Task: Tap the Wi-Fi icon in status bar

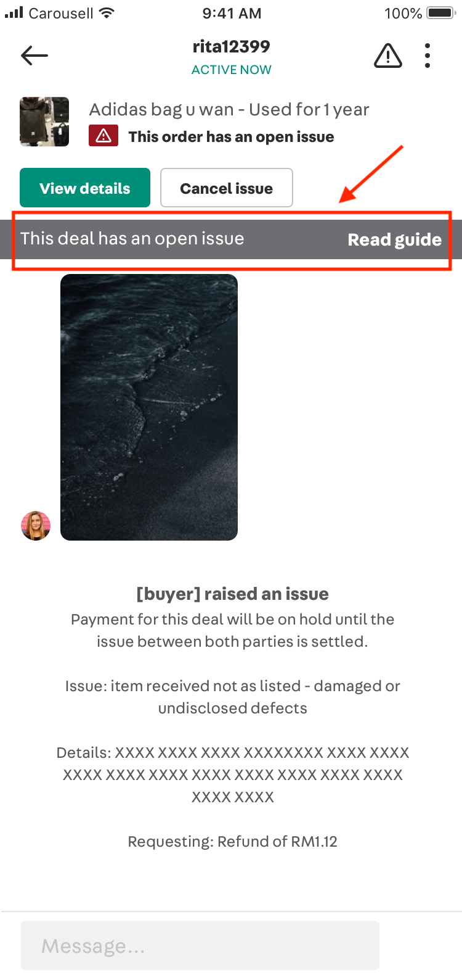Action: point(107,12)
